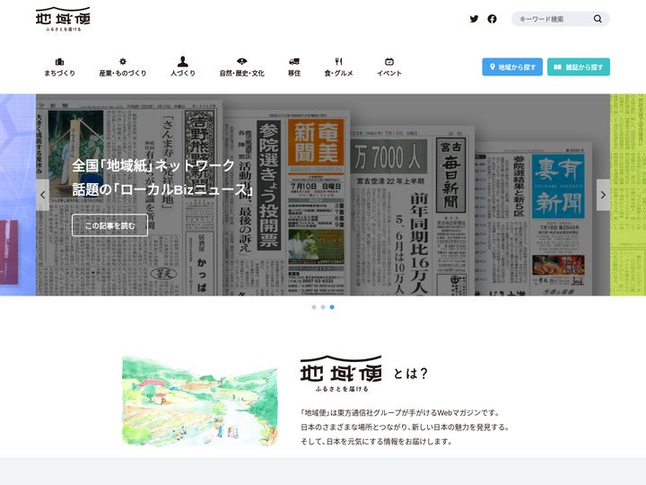This screenshot has height=485, width=646.
Task: Click the 話題の「ローカルBizニュース」 headline text
Action: [162, 190]
